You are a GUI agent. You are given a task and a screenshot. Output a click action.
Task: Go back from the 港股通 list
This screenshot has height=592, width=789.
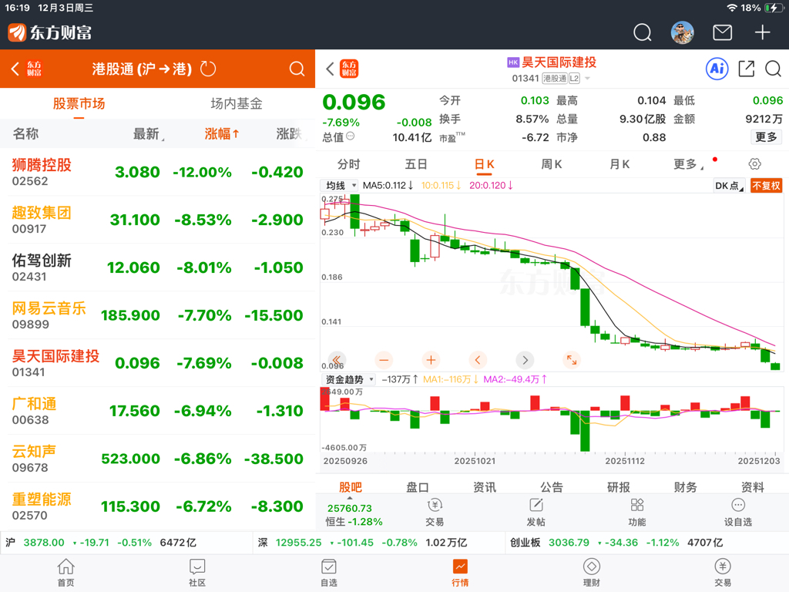pos(15,69)
